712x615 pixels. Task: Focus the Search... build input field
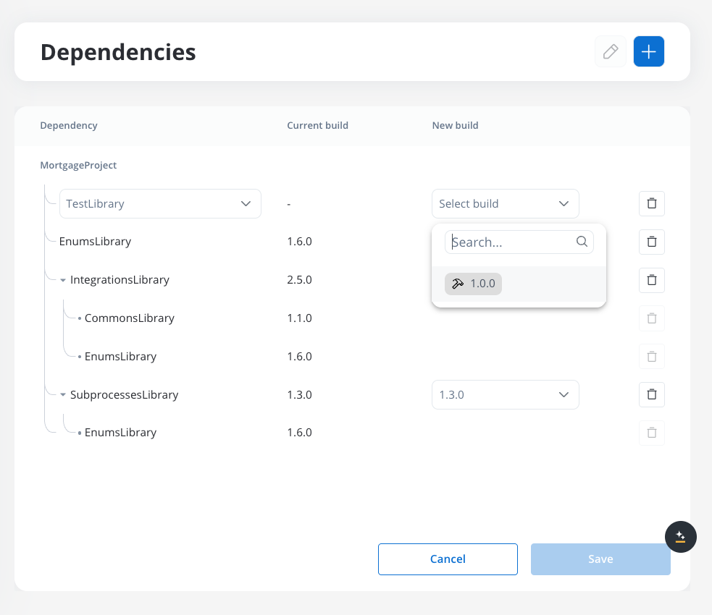coord(519,242)
